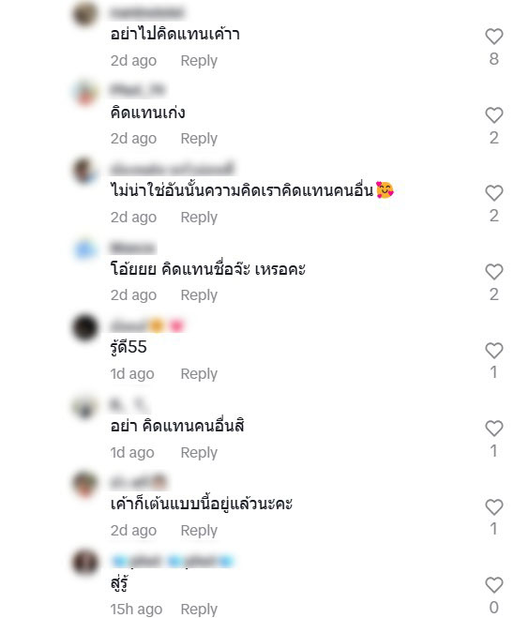Reply to the 'อย่าไปคิดแทนเค้าา' comment

click(x=199, y=61)
